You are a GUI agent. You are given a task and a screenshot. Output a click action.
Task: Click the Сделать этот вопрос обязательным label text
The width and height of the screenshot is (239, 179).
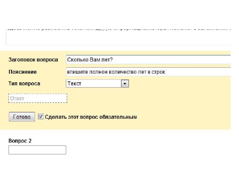click(x=91, y=117)
